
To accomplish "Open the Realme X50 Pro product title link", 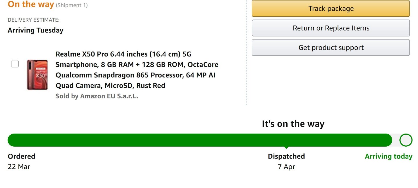I will click(137, 70).
